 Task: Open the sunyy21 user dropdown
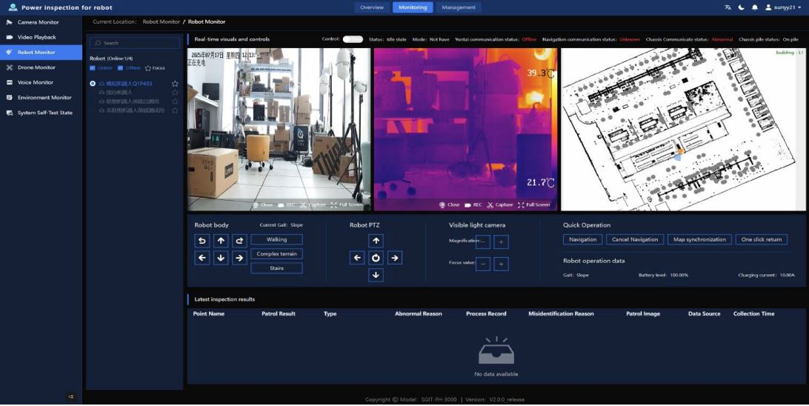(x=782, y=7)
